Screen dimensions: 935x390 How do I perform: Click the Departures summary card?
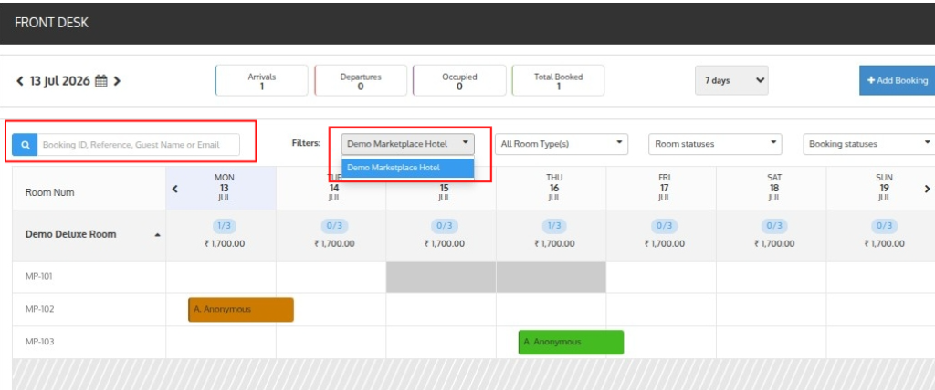pos(361,80)
